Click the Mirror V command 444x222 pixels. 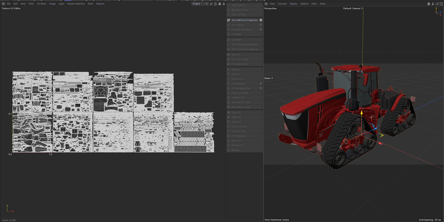(244, 74)
